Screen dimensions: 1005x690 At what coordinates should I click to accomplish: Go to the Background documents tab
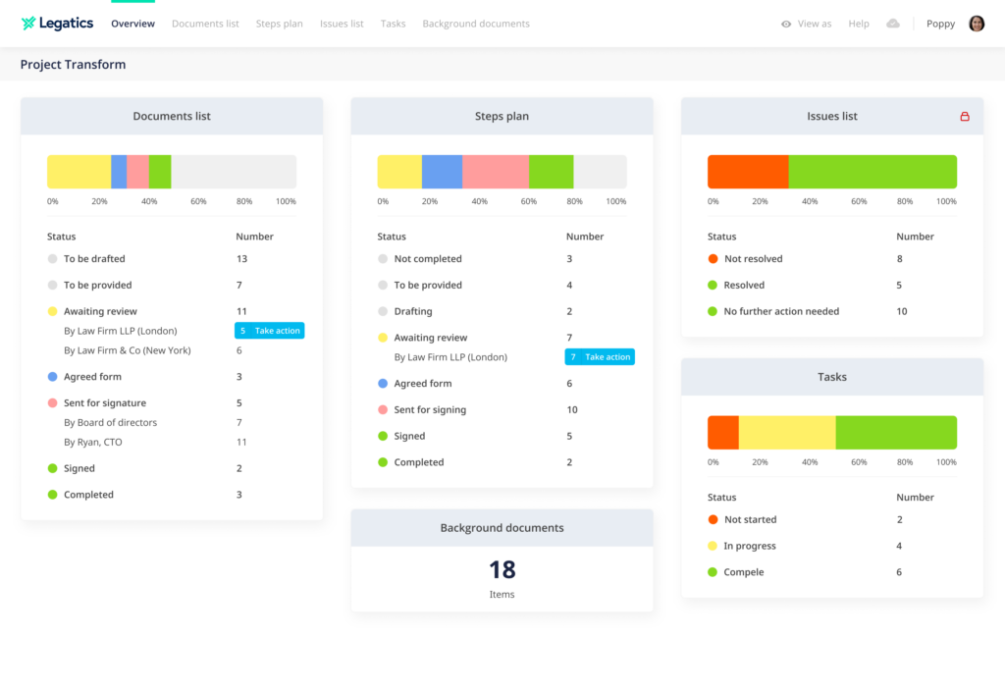(475, 24)
